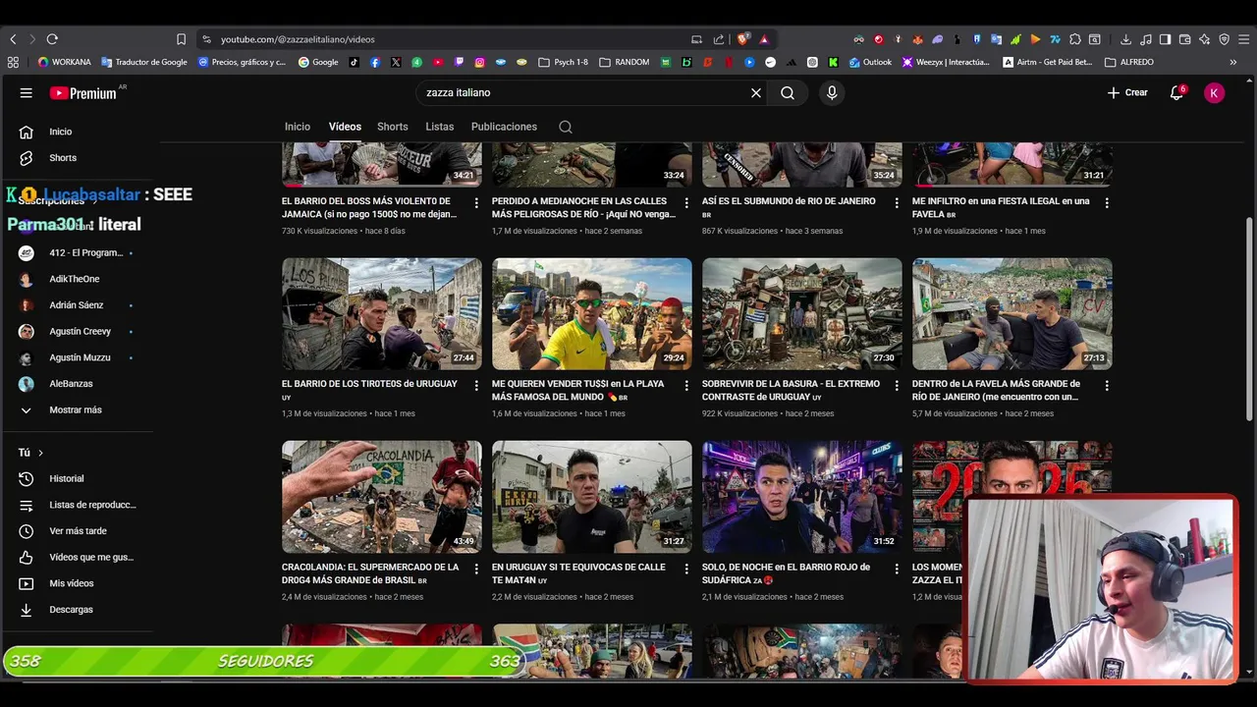Image resolution: width=1257 pixels, height=707 pixels.
Task: Open options for EN URUGUAY SI TE EQUIVOCAS video
Action: [686, 569]
